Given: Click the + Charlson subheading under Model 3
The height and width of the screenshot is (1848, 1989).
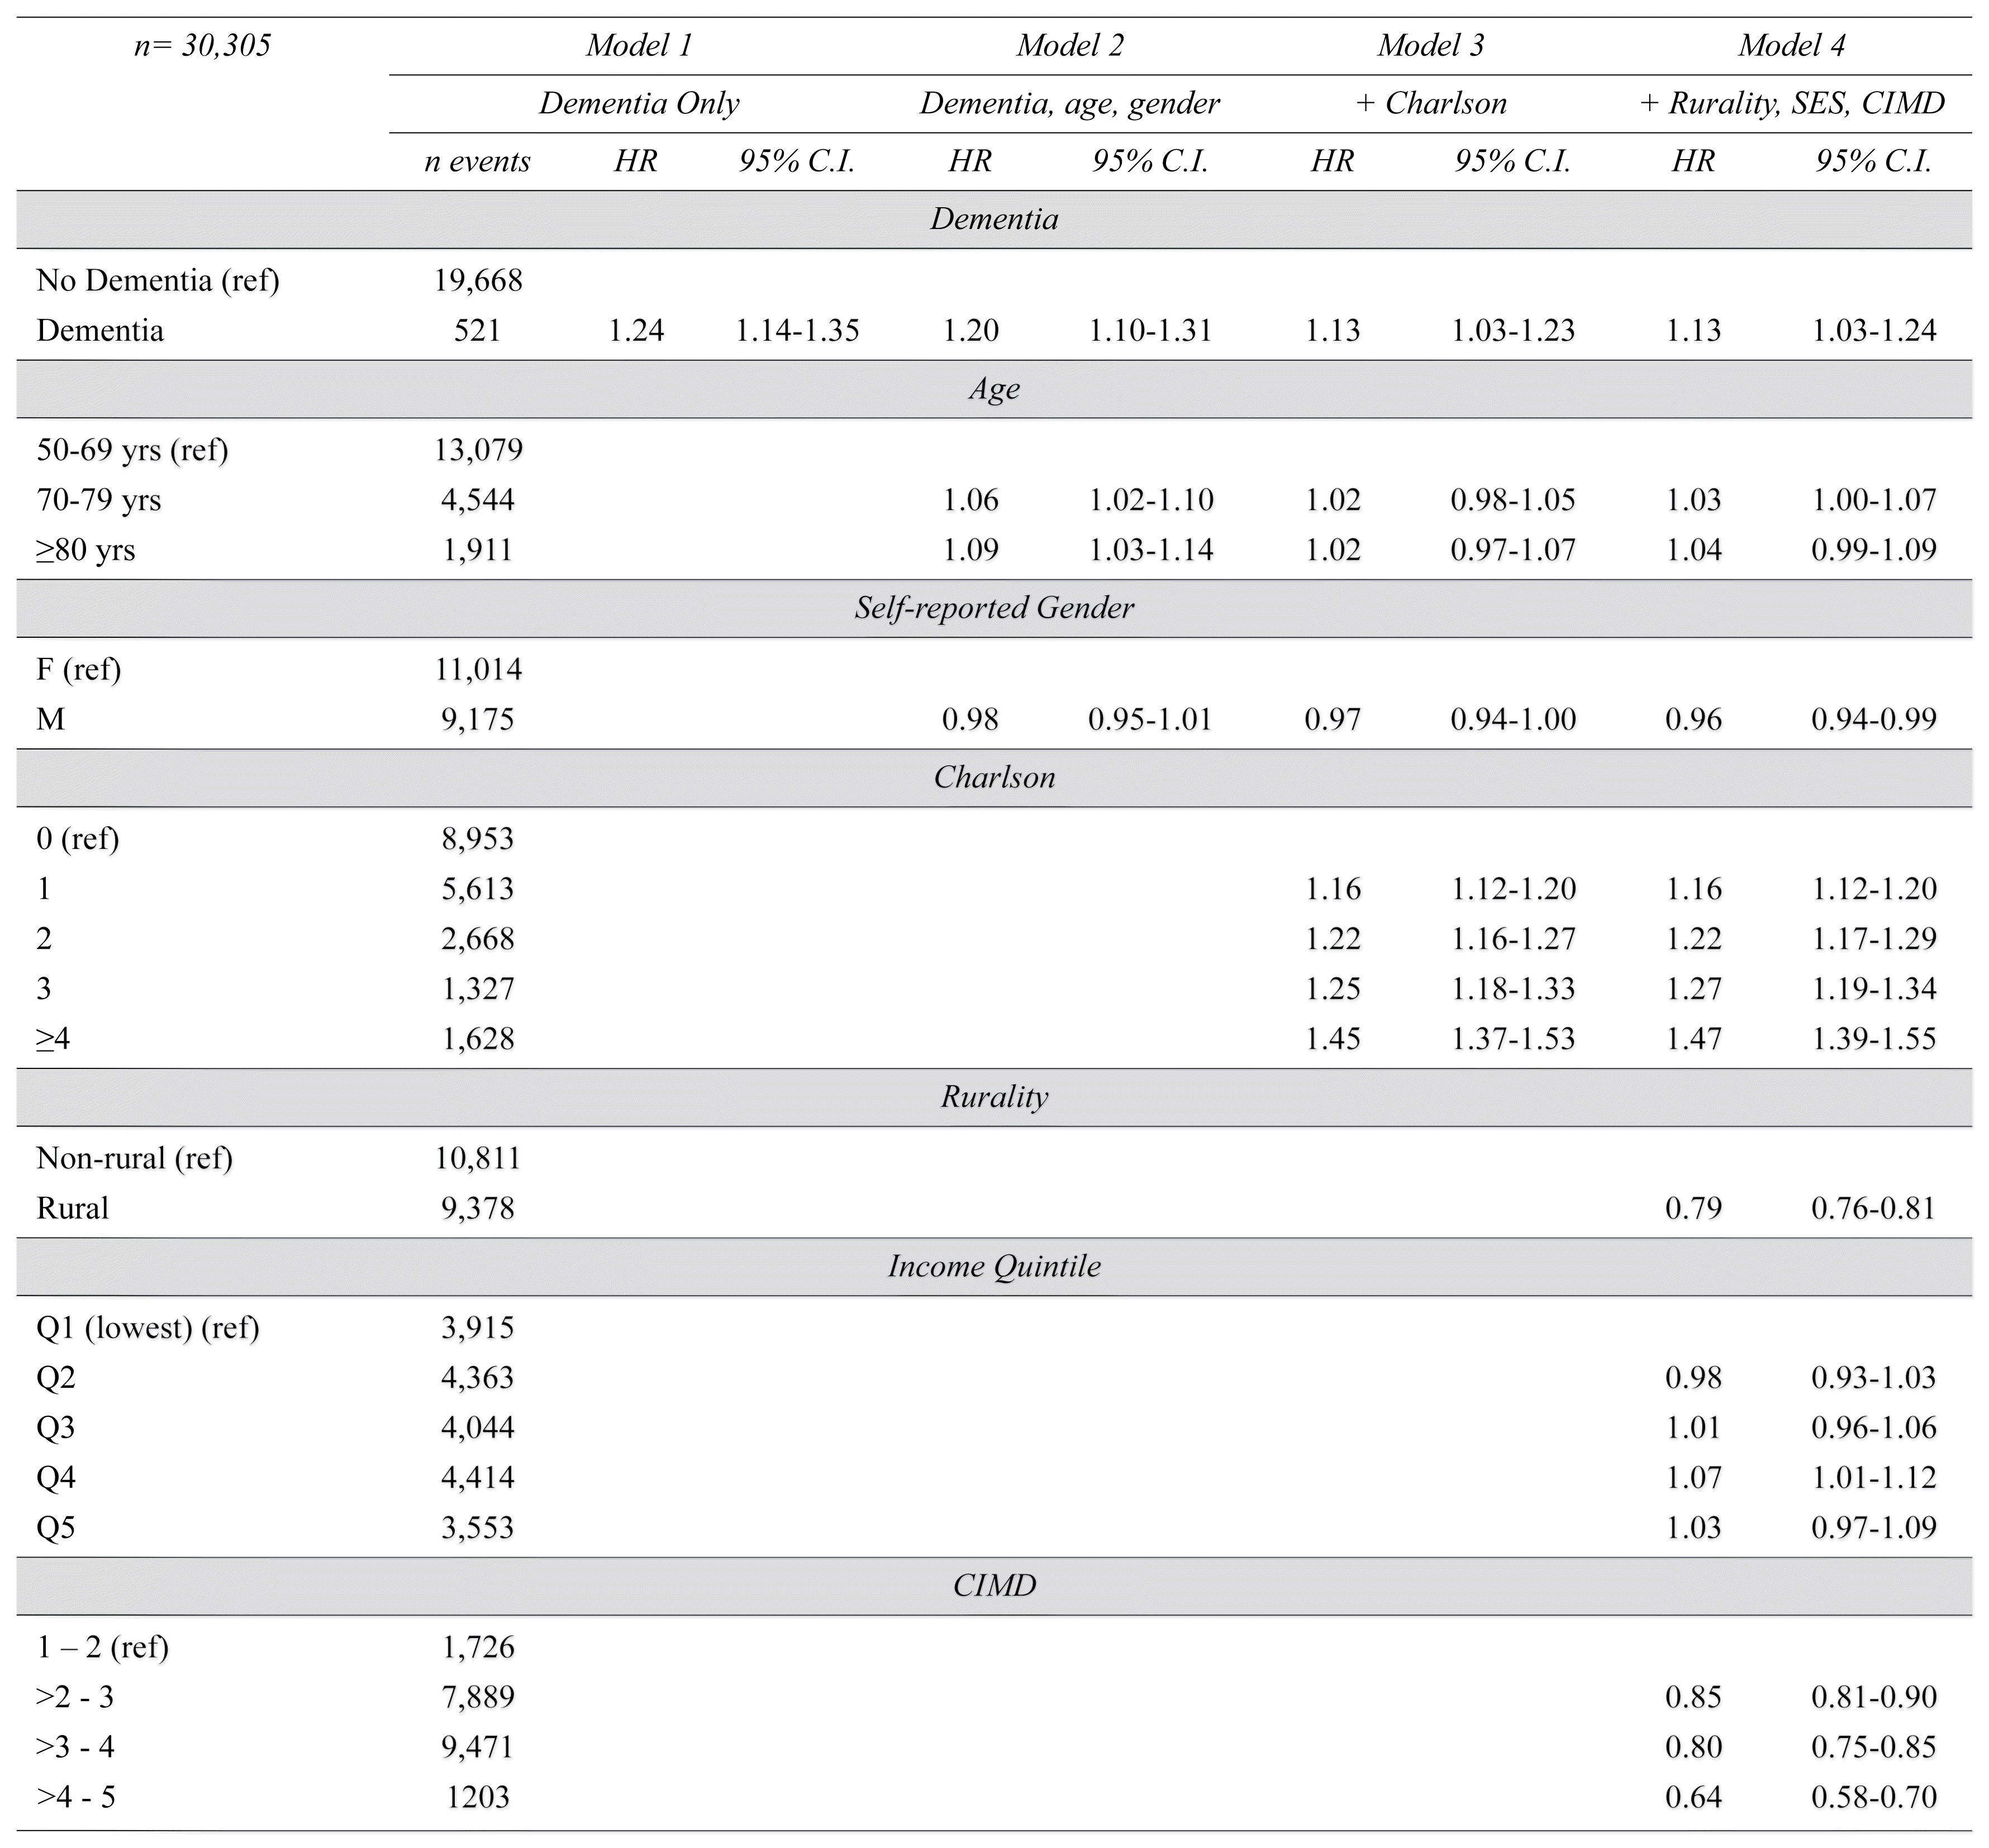Looking at the screenshot, I should click(1431, 104).
